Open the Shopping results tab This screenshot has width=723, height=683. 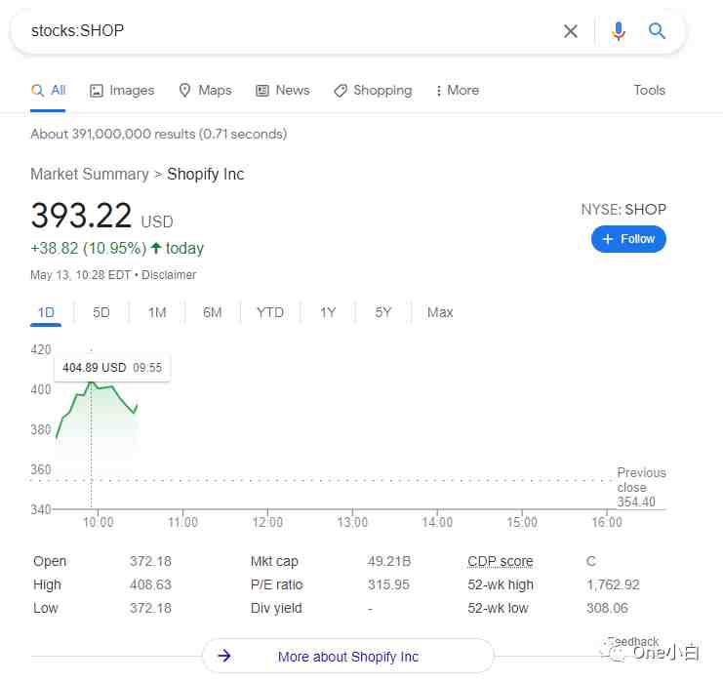(x=373, y=90)
